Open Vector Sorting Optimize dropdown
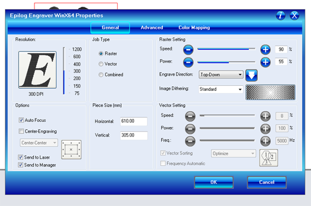Image resolution: width=311 pixels, height=206 pixels. coord(234,154)
